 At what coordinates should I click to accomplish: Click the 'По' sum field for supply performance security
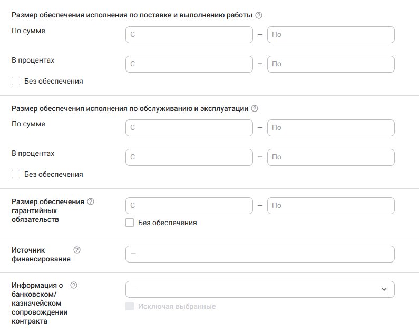click(x=331, y=35)
